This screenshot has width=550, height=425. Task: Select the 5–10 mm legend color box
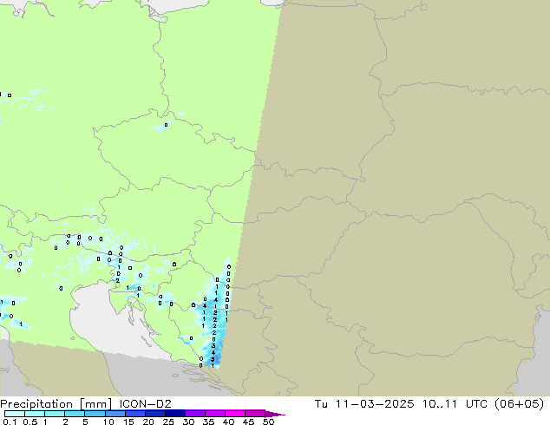[95, 414]
